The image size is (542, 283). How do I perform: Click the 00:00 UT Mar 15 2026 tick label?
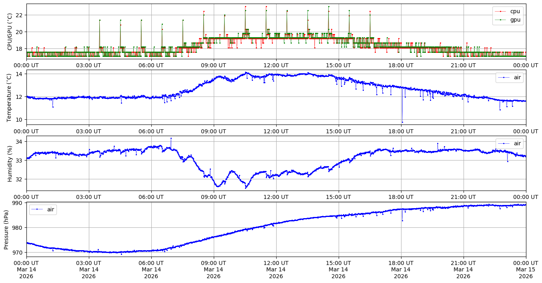(x=526, y=269)
